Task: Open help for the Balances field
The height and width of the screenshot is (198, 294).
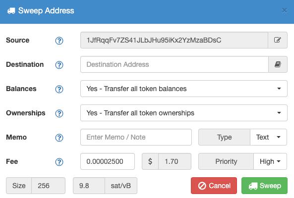Action: point(59,89)
